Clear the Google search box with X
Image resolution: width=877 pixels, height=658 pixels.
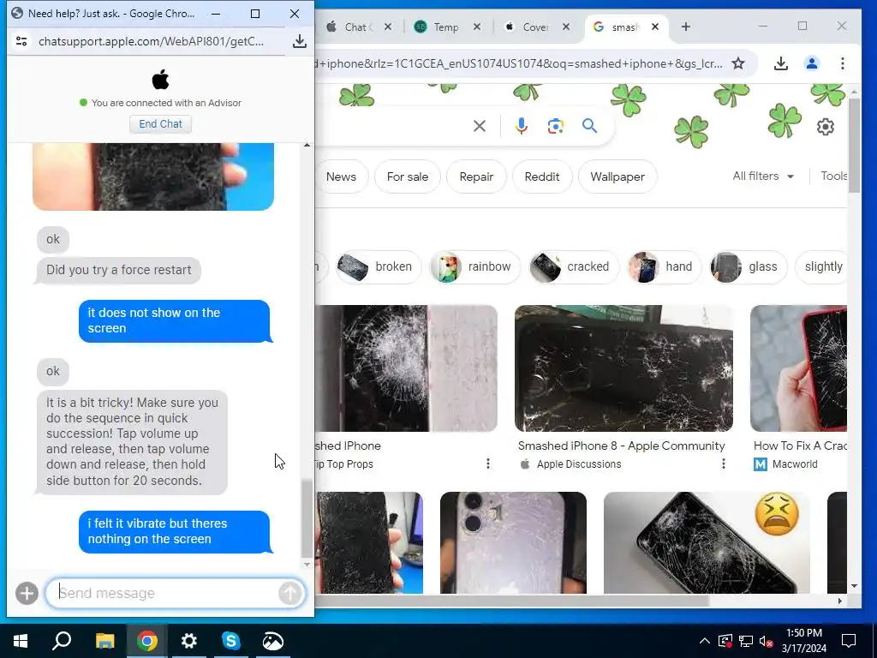(480, 126)
